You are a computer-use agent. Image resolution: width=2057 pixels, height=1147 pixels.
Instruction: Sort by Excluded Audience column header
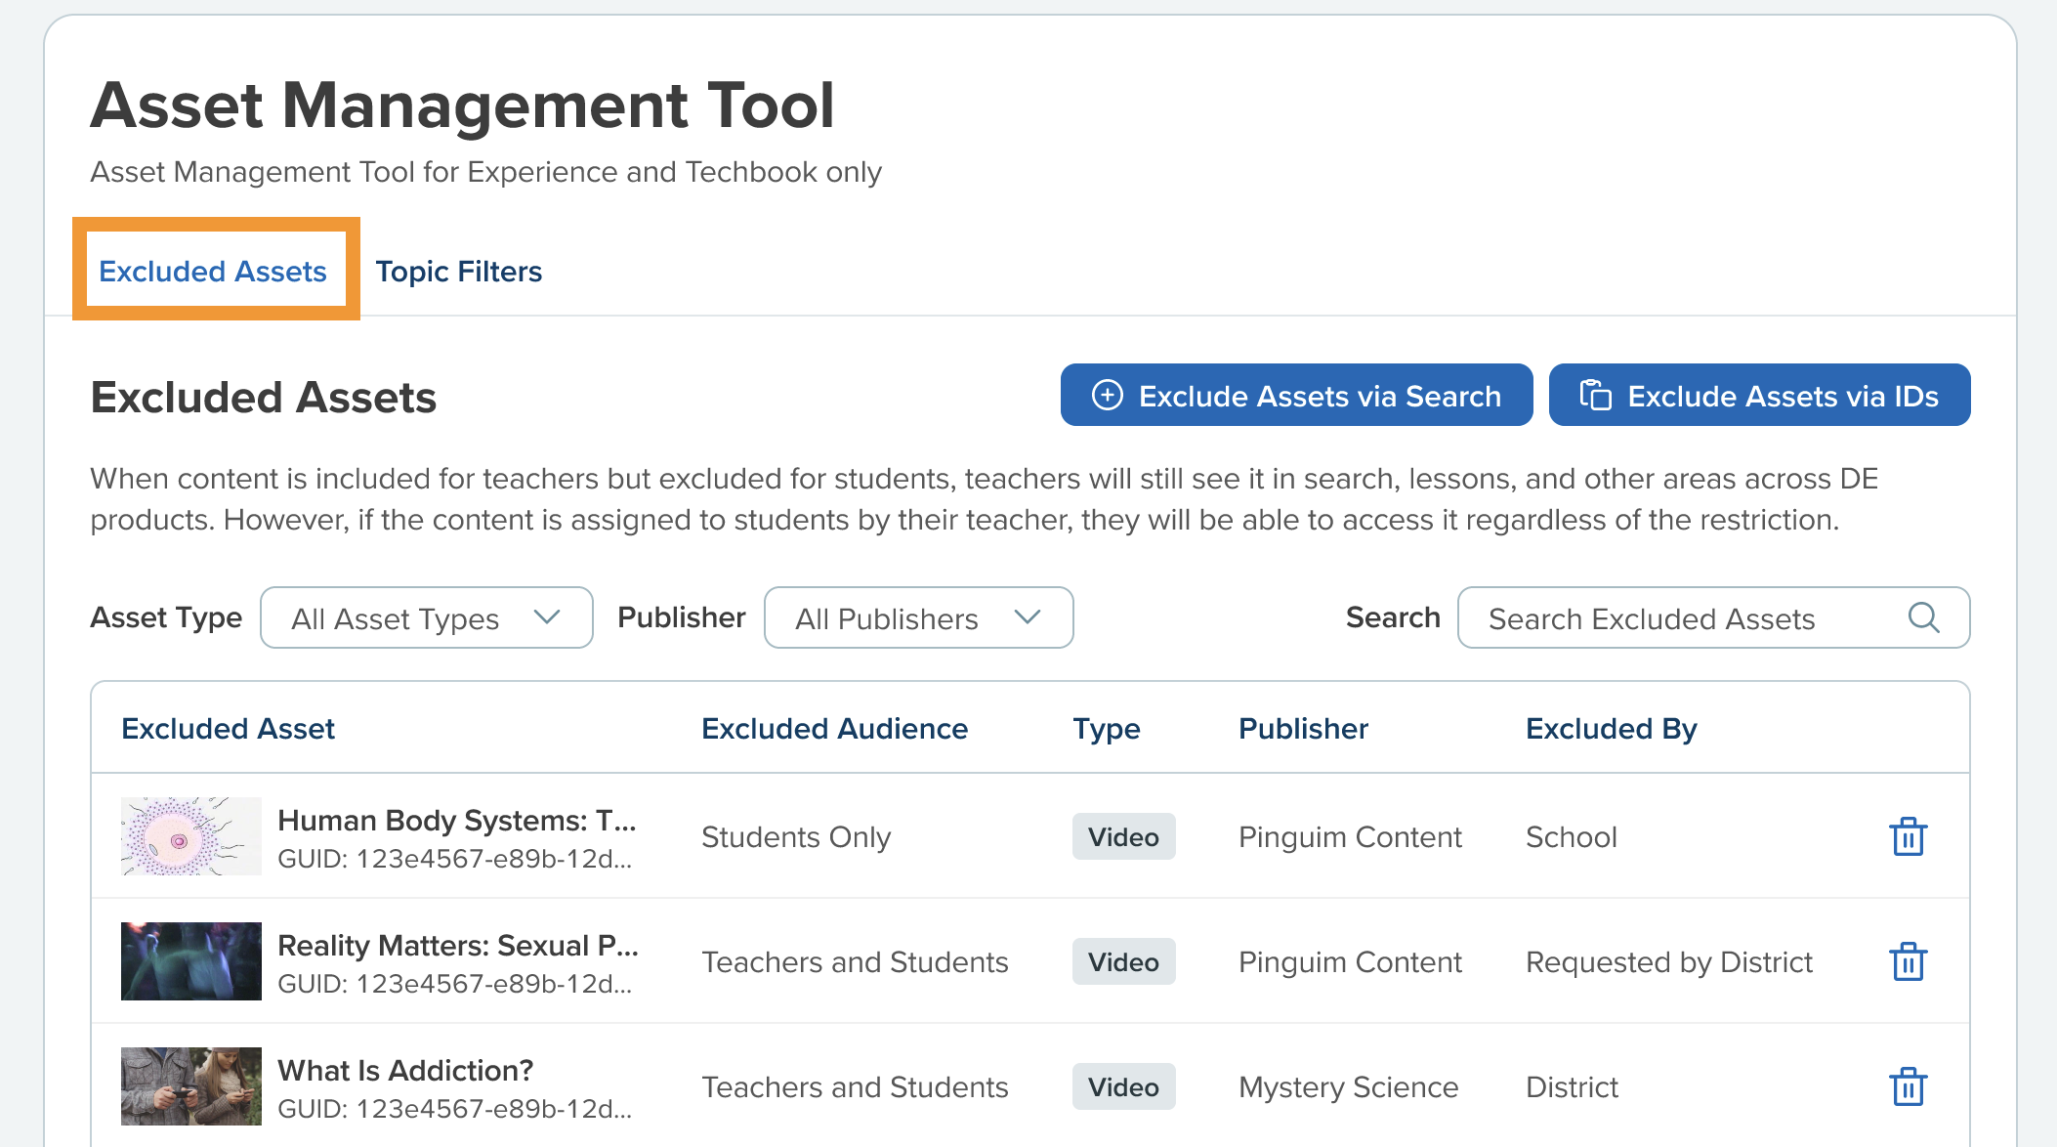coord(834,729)
